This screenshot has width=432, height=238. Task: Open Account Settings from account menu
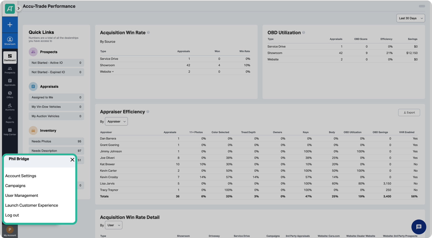coord(21,176)
